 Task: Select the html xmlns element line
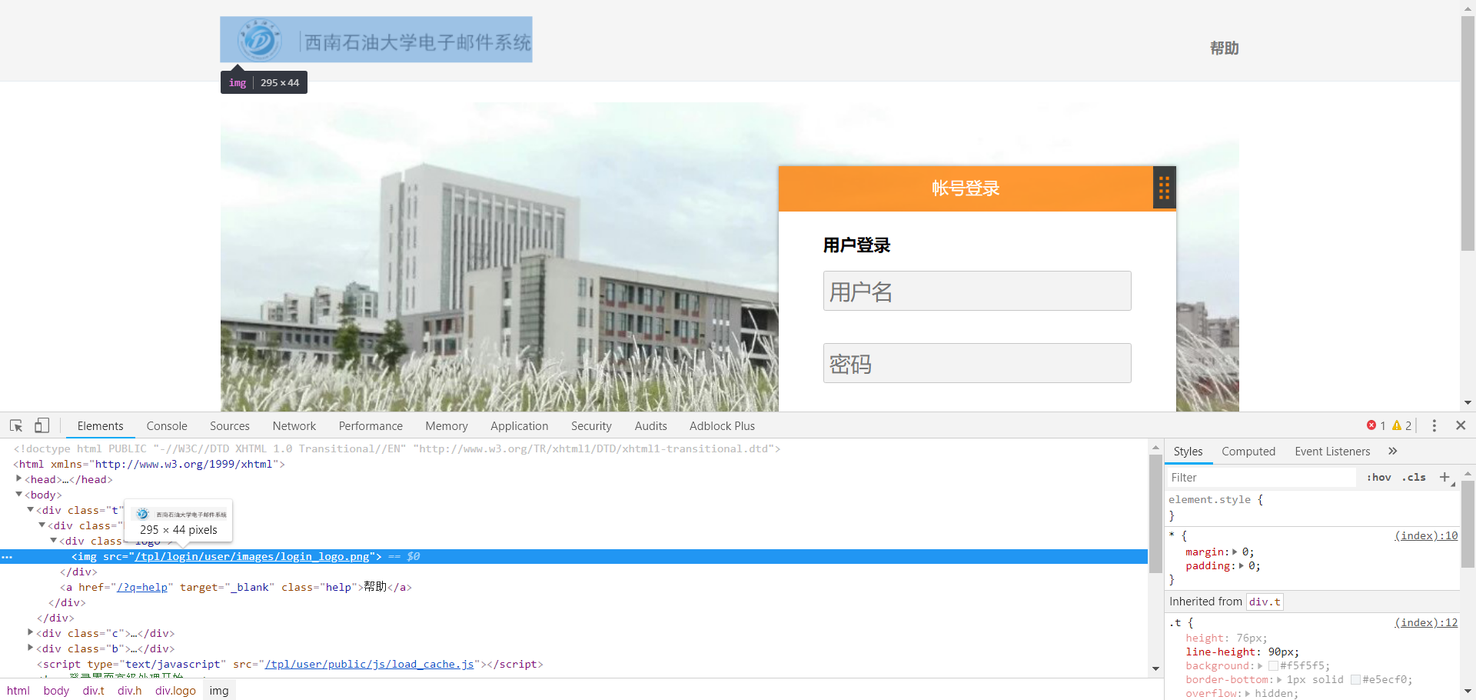coord(149,464)
